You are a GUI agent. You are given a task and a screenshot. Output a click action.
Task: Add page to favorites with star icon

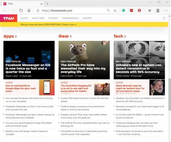pos(115,11)
